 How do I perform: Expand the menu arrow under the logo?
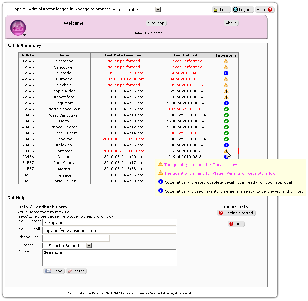click(25, 35)
